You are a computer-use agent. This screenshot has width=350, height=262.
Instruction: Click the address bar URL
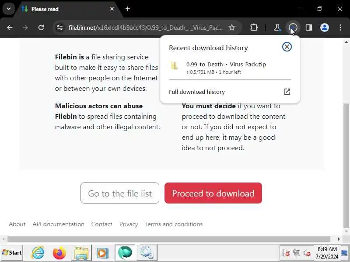coord(146,28)
